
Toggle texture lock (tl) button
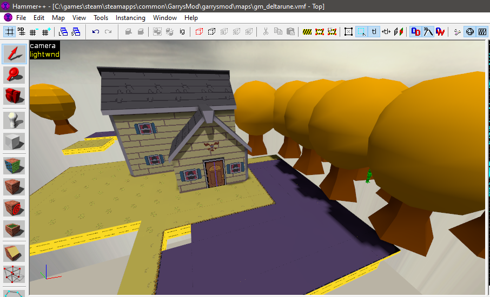tap(374, 32)
